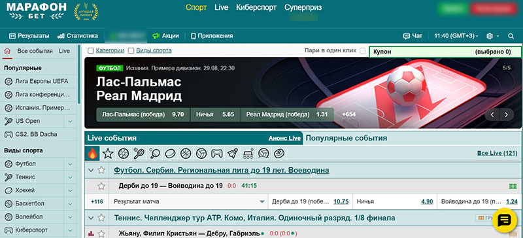
Task: Select the Live события tab
Action: click(112, 138)
